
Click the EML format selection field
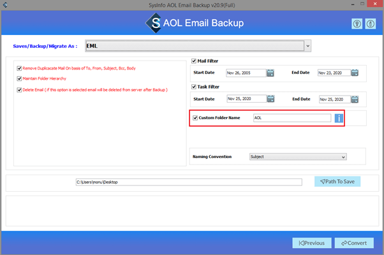pyautogui.click(x=195, y=46)
